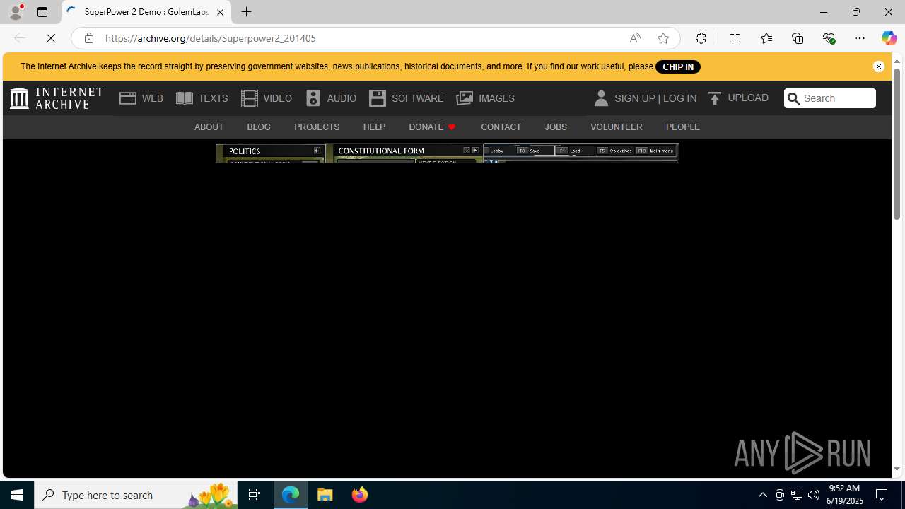The image size is (905, 509).
Task: Close the SuperPower 2 Demo tab
Action: click(x=220, y=12)
